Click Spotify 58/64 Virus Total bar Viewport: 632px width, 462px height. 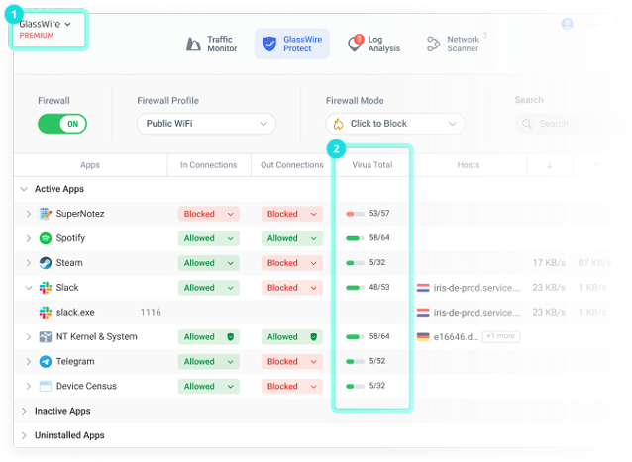click(x=355, y=238)
